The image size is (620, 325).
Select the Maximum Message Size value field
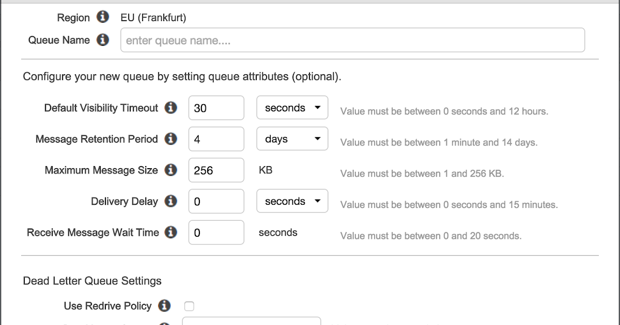click(216, 170)
